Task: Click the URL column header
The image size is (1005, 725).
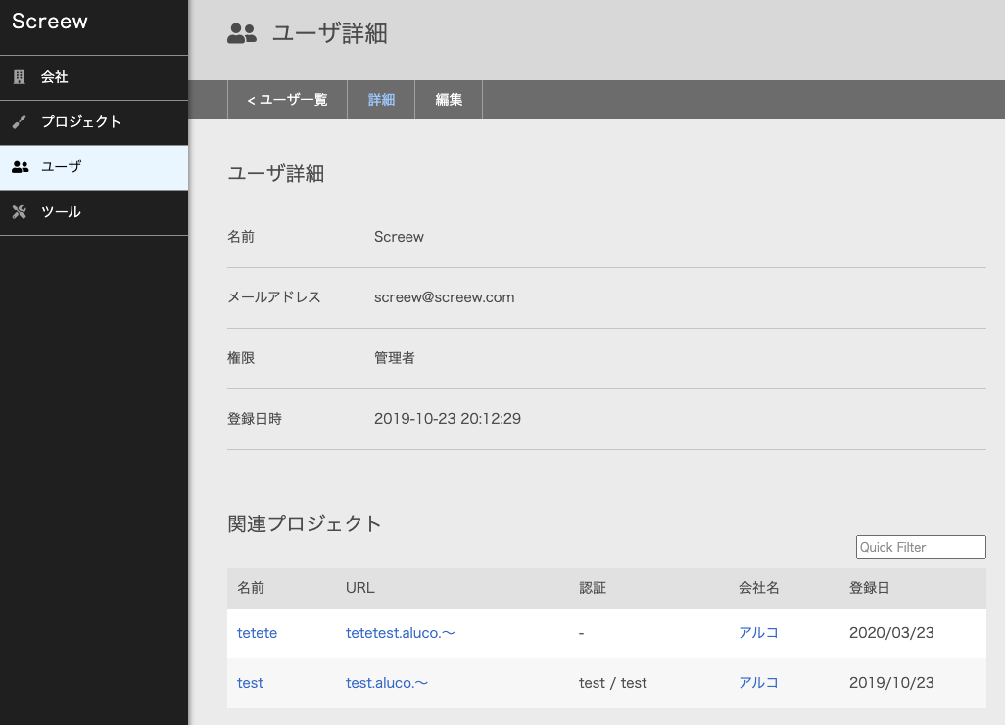Action: [360, 588]
